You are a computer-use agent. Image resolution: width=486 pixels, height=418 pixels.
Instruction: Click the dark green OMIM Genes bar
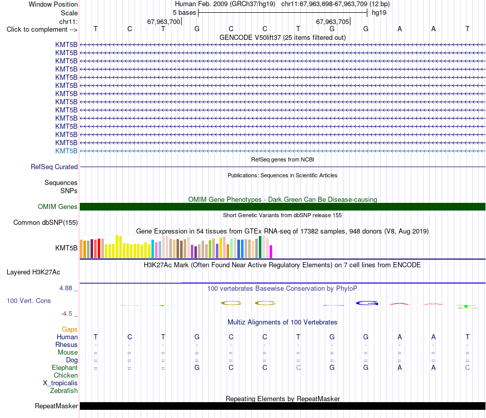pos(282,207)
